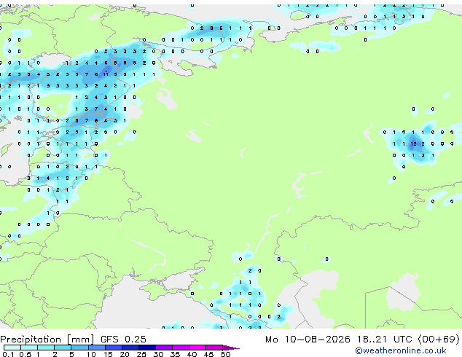Select the 1–2 mm legend swatch
Screen dimensions: 462x357
click(46, 348)
